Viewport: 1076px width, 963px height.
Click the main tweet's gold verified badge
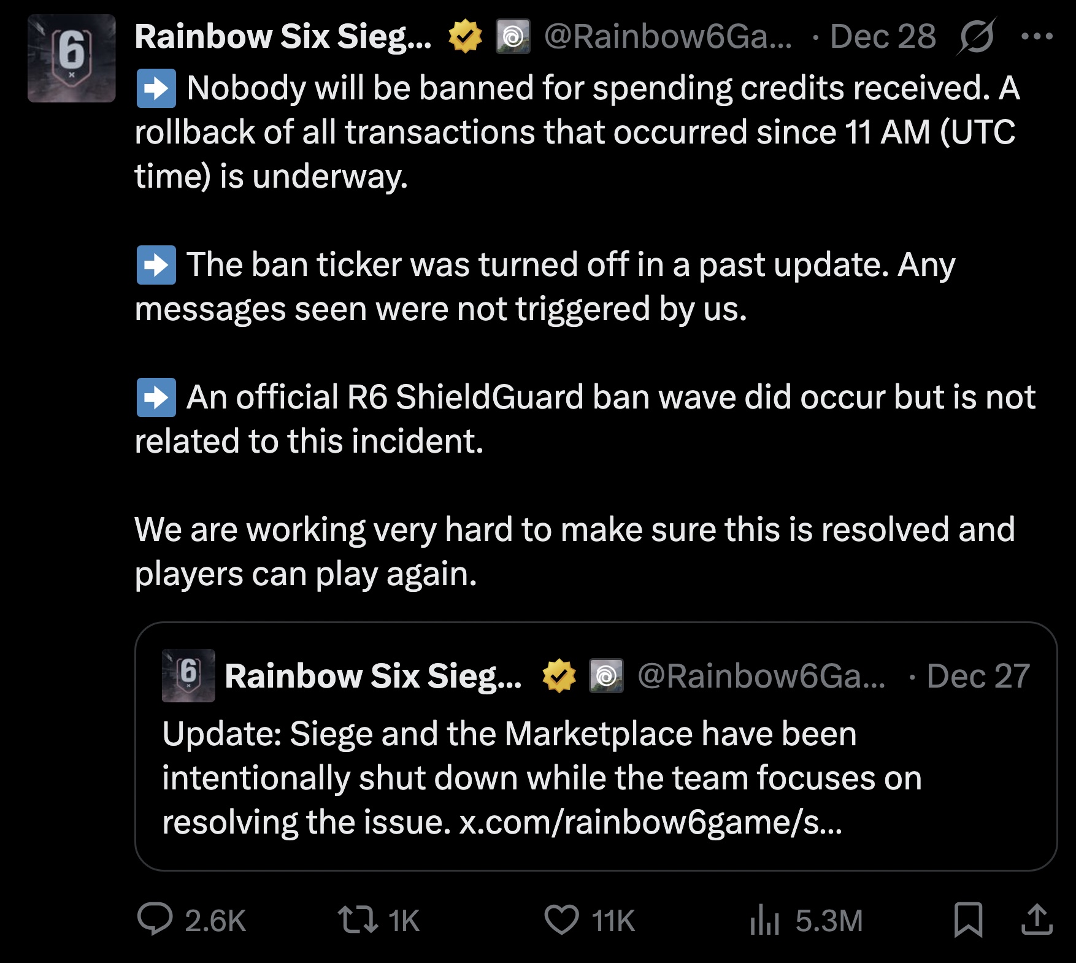[465, 37]
